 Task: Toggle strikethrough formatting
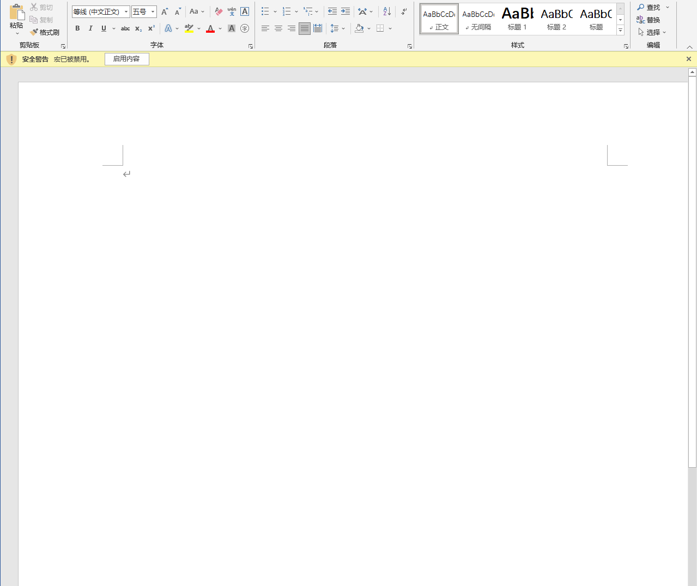pos(125,28)
